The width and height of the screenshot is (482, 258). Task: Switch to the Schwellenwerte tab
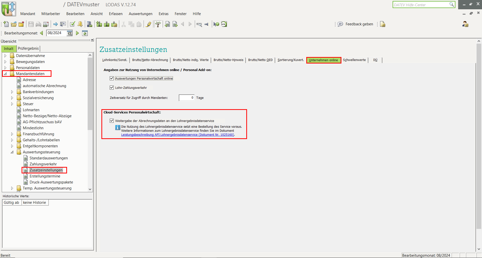(354, 60)
